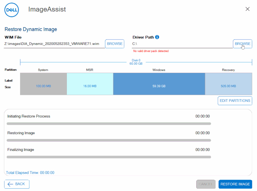
Task: Browse for a driver path
Action: (x=242, y=44)
